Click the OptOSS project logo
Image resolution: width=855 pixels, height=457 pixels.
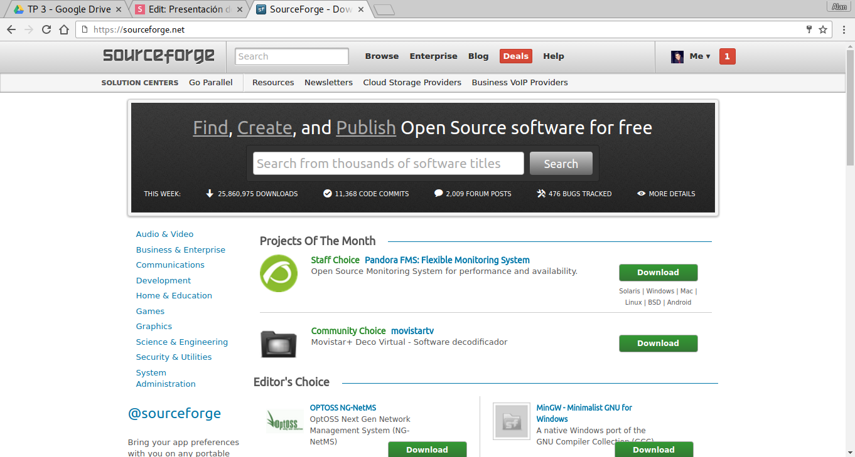coord(285,421)
